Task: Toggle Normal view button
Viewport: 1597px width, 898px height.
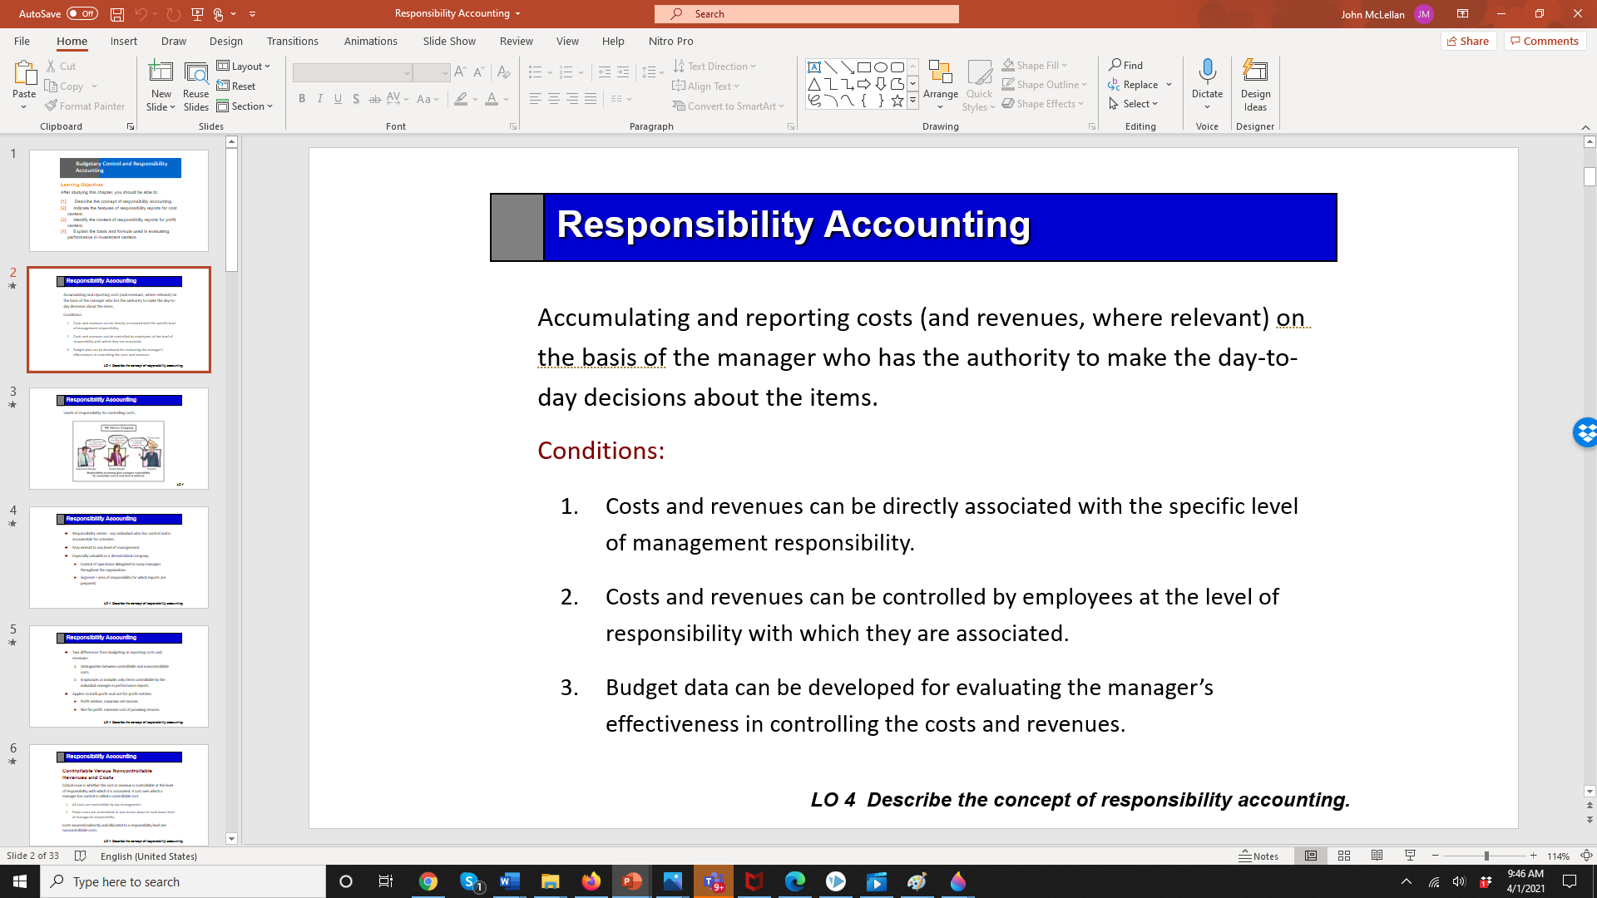Action: [x=1311, y=856]
